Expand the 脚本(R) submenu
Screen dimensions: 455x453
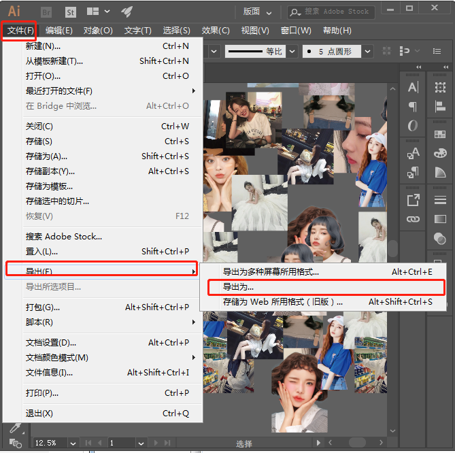click(194, 322)
